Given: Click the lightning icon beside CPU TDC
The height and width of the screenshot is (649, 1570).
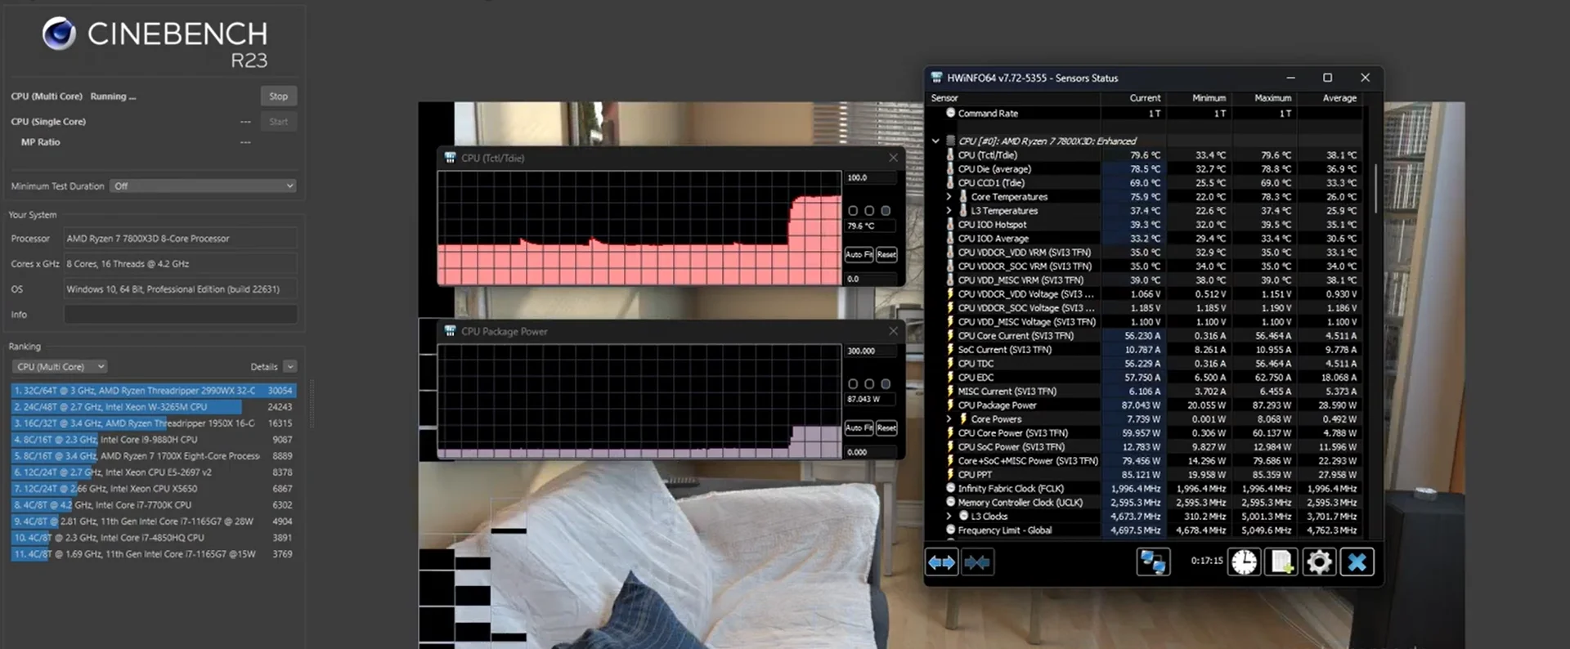Looking at the screenshot, I should (x=950, y=364).
